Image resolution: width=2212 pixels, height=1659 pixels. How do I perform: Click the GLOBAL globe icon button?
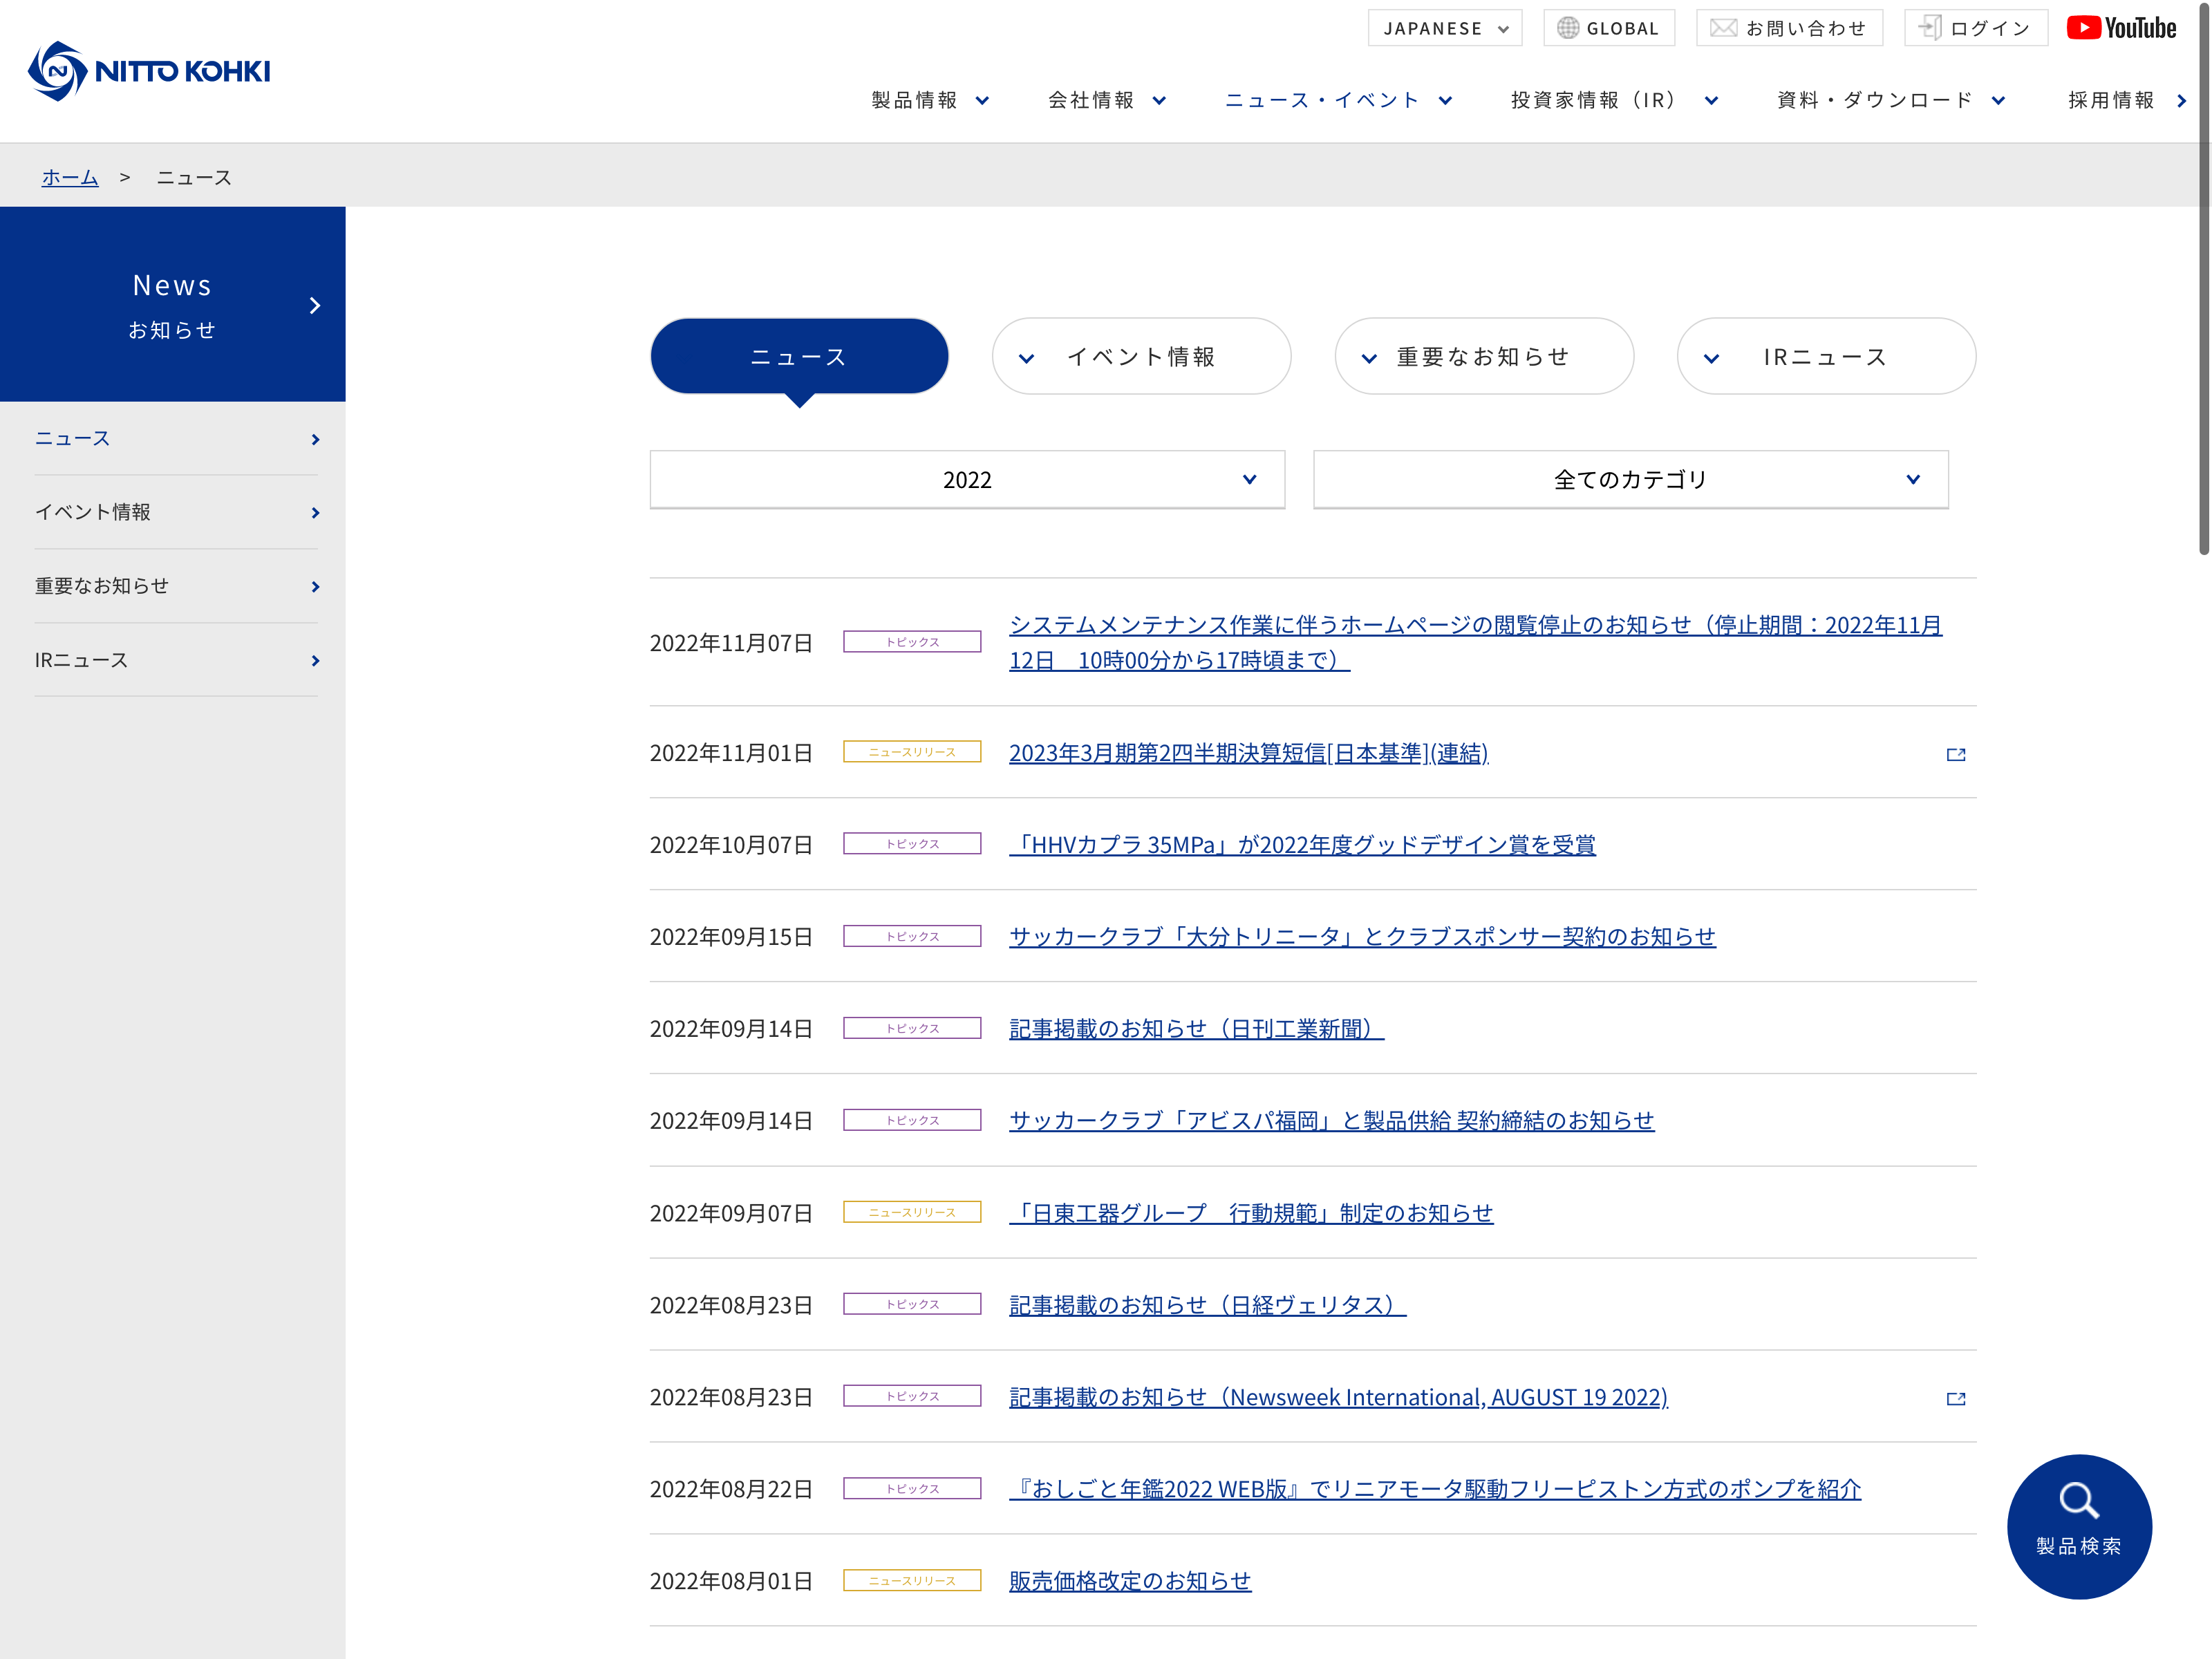coord(1568,28)
